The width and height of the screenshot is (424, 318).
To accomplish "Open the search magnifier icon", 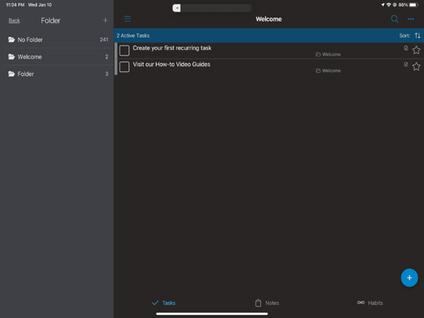I will click(x=395, y=19).
